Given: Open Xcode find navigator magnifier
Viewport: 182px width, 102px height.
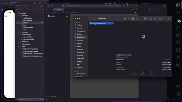Looking at the screenshot, I should point(26,9).
